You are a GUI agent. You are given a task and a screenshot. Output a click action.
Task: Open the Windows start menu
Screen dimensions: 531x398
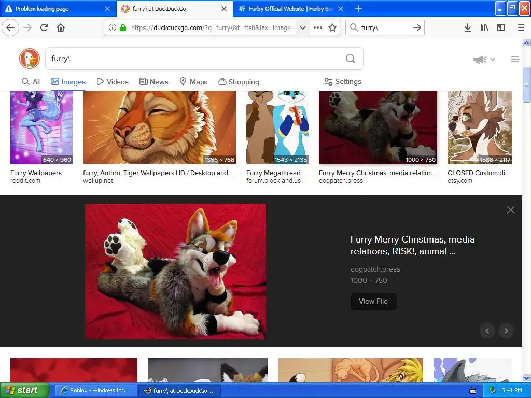(25, 391)
